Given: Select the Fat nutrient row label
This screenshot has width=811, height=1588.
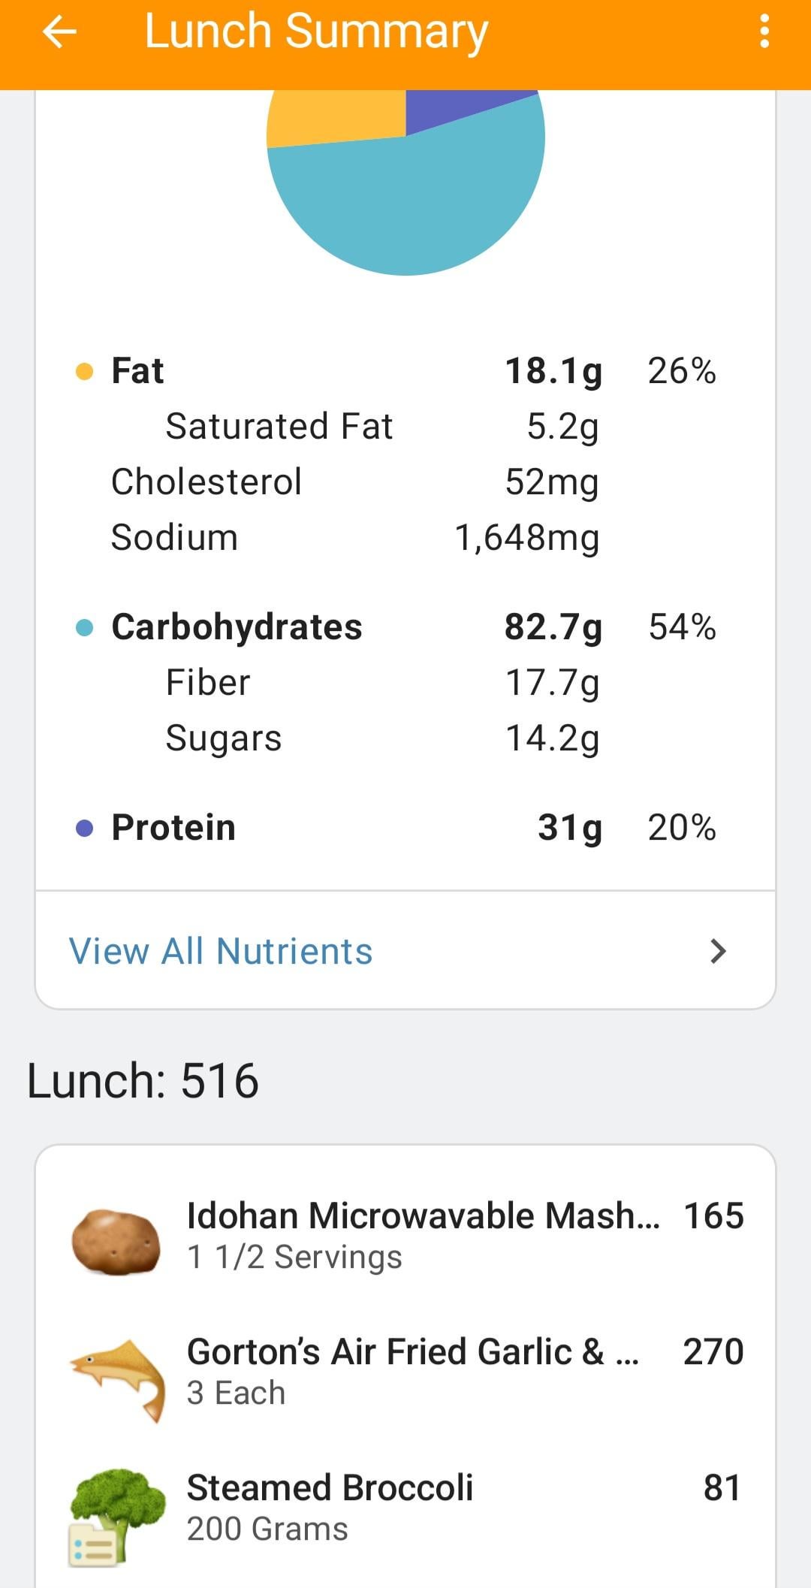Looking at the screenshot, I should (137, 371).
